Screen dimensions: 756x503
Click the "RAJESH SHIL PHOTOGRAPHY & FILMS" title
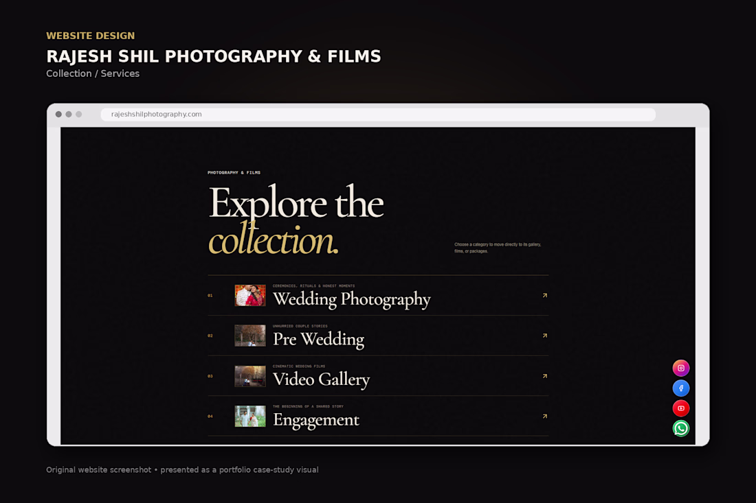[x=214, y=56]
